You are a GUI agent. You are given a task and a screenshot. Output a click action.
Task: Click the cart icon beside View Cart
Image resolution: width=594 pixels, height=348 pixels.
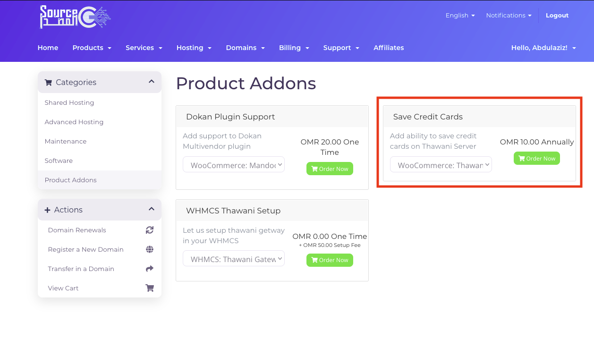150,288
